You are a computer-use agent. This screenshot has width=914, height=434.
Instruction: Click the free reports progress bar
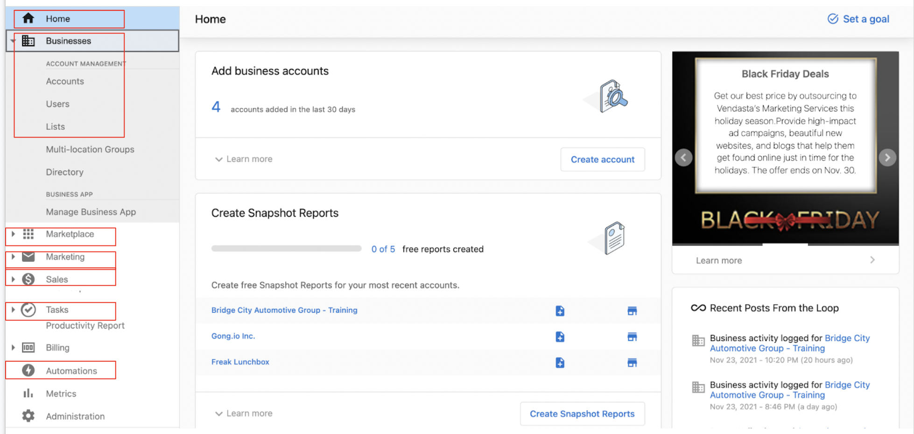pyautogui.click(x=287, y=249)
